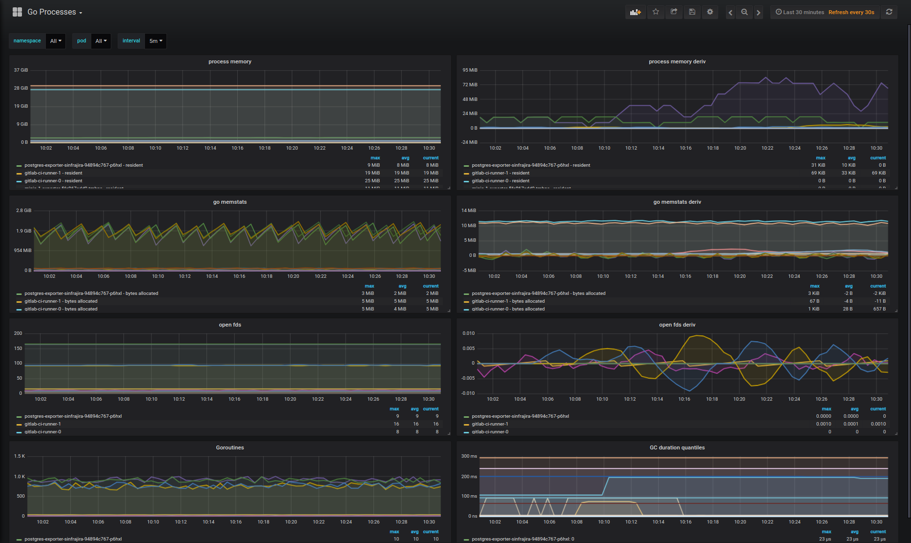Click the Add panel icon

[635, 12]
